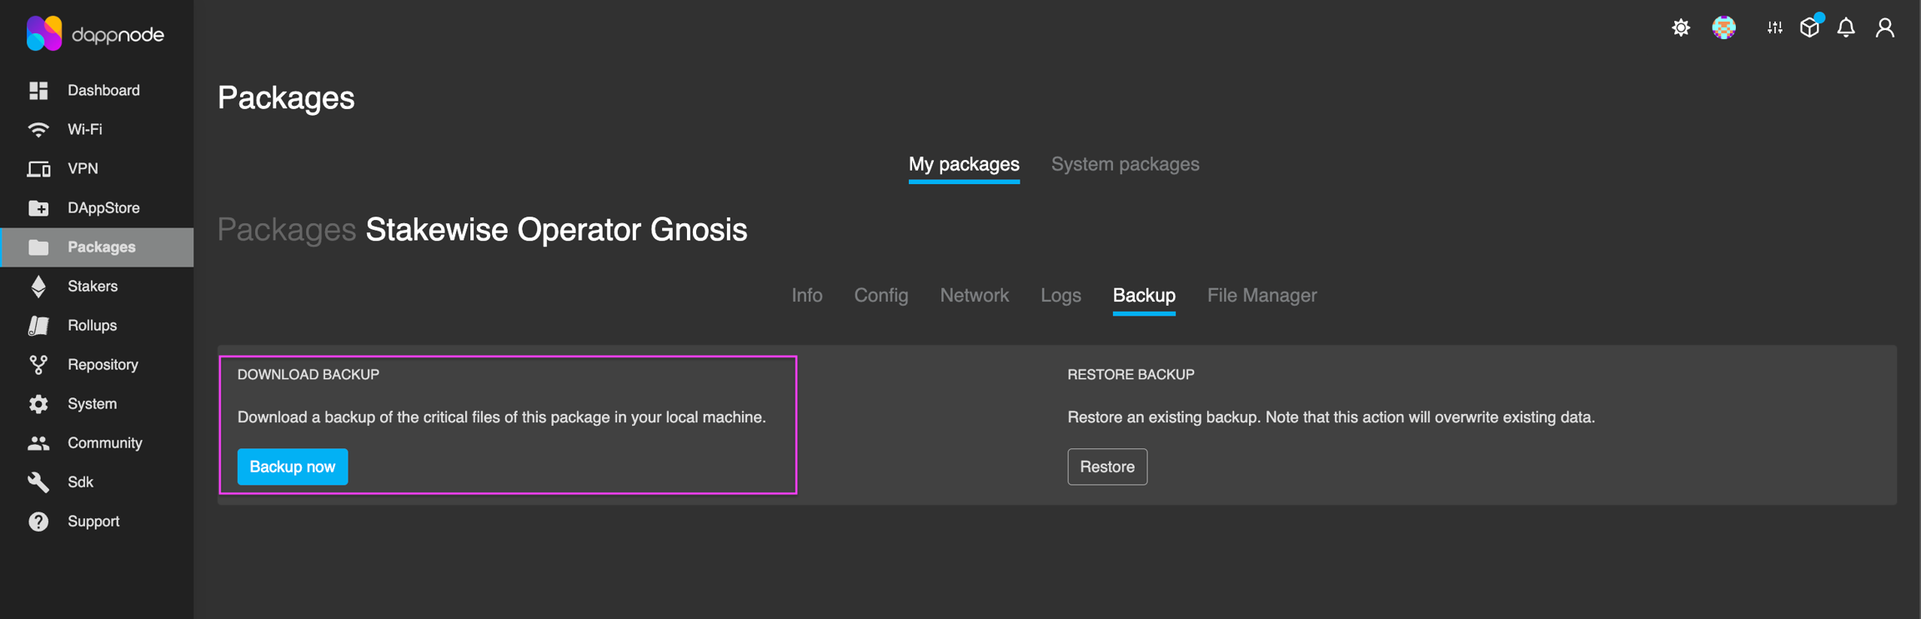
Task: Open Wi-Fi settings in sidebar
Action: pyautogui.click(x=84, y=129)
